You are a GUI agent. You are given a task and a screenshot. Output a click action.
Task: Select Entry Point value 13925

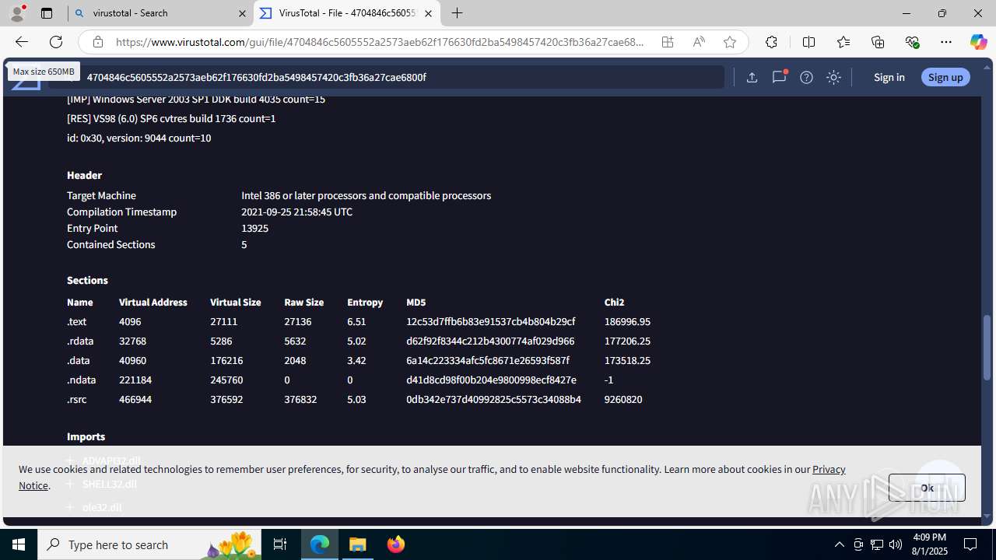254,228
